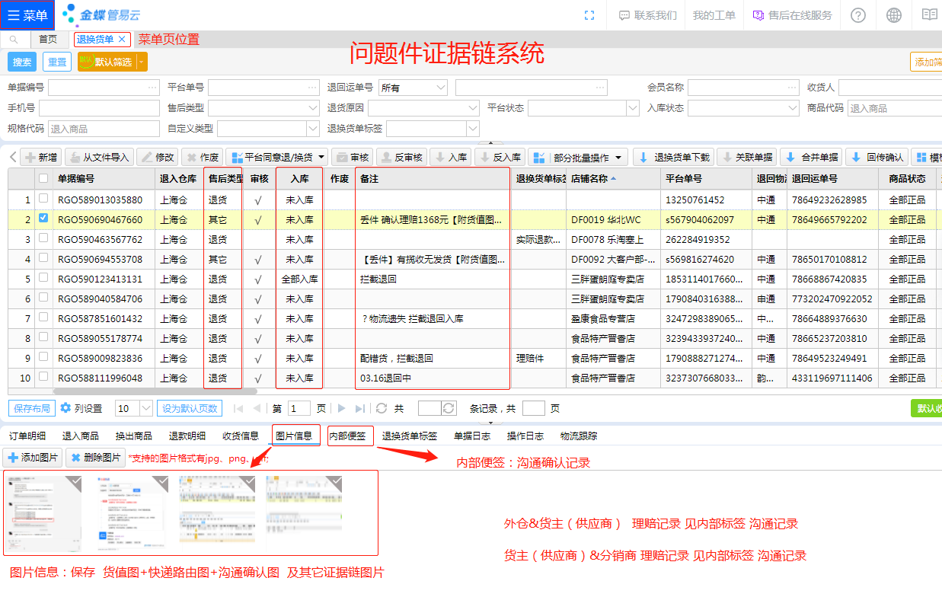Open the 物流跟踪 tab
Image resolution: width=942 pixels, height=597 pixels.
[579, 436]
